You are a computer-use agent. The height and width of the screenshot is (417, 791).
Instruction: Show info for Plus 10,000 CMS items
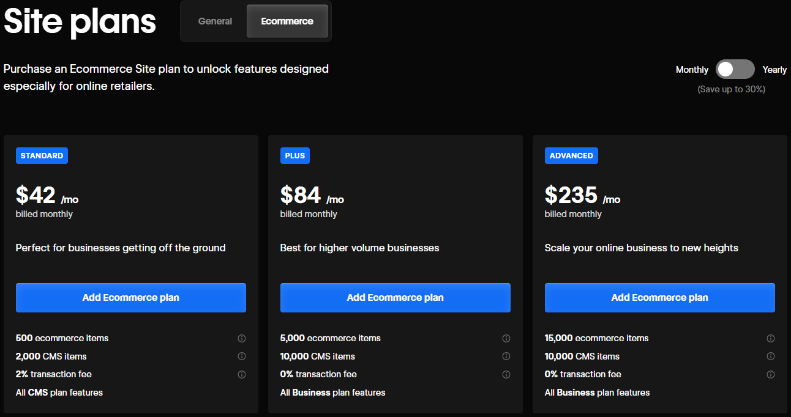[506, 356]
